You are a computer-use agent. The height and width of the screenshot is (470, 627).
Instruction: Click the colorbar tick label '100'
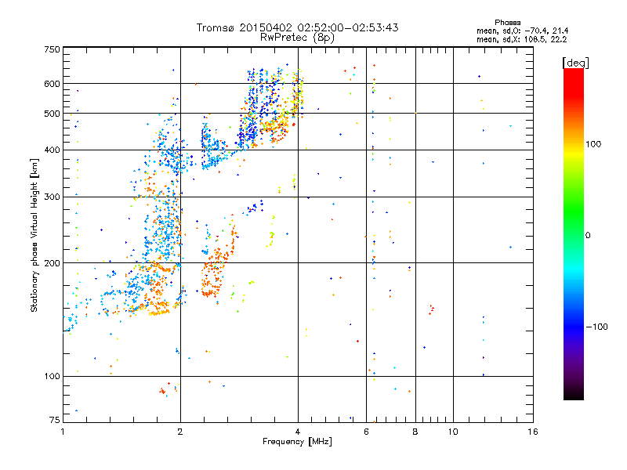[x=593, y=144]
